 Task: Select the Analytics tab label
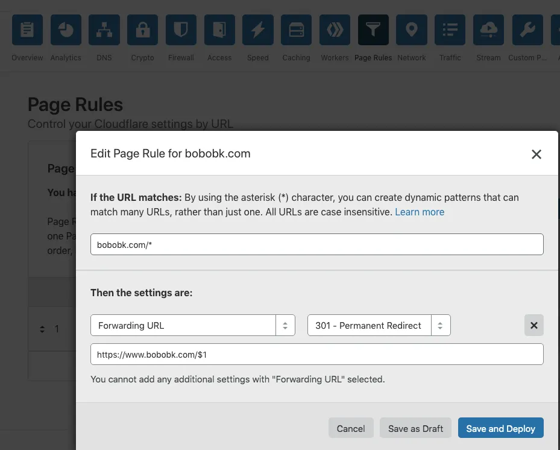(66, 57)
